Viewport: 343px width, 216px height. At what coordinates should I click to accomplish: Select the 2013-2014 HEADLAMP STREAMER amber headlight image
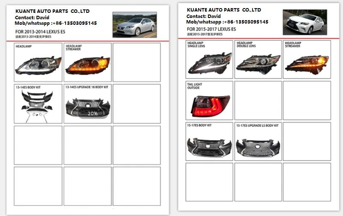[88, 65]
